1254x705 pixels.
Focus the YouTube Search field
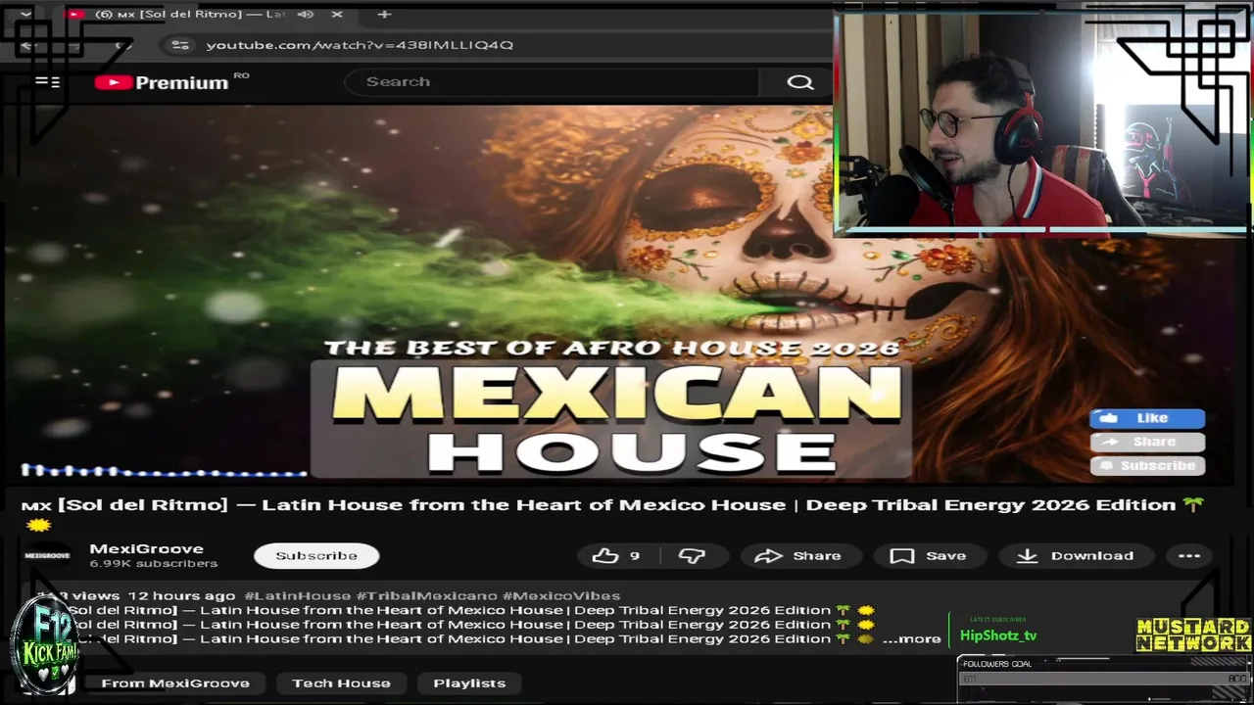(552, 82)
